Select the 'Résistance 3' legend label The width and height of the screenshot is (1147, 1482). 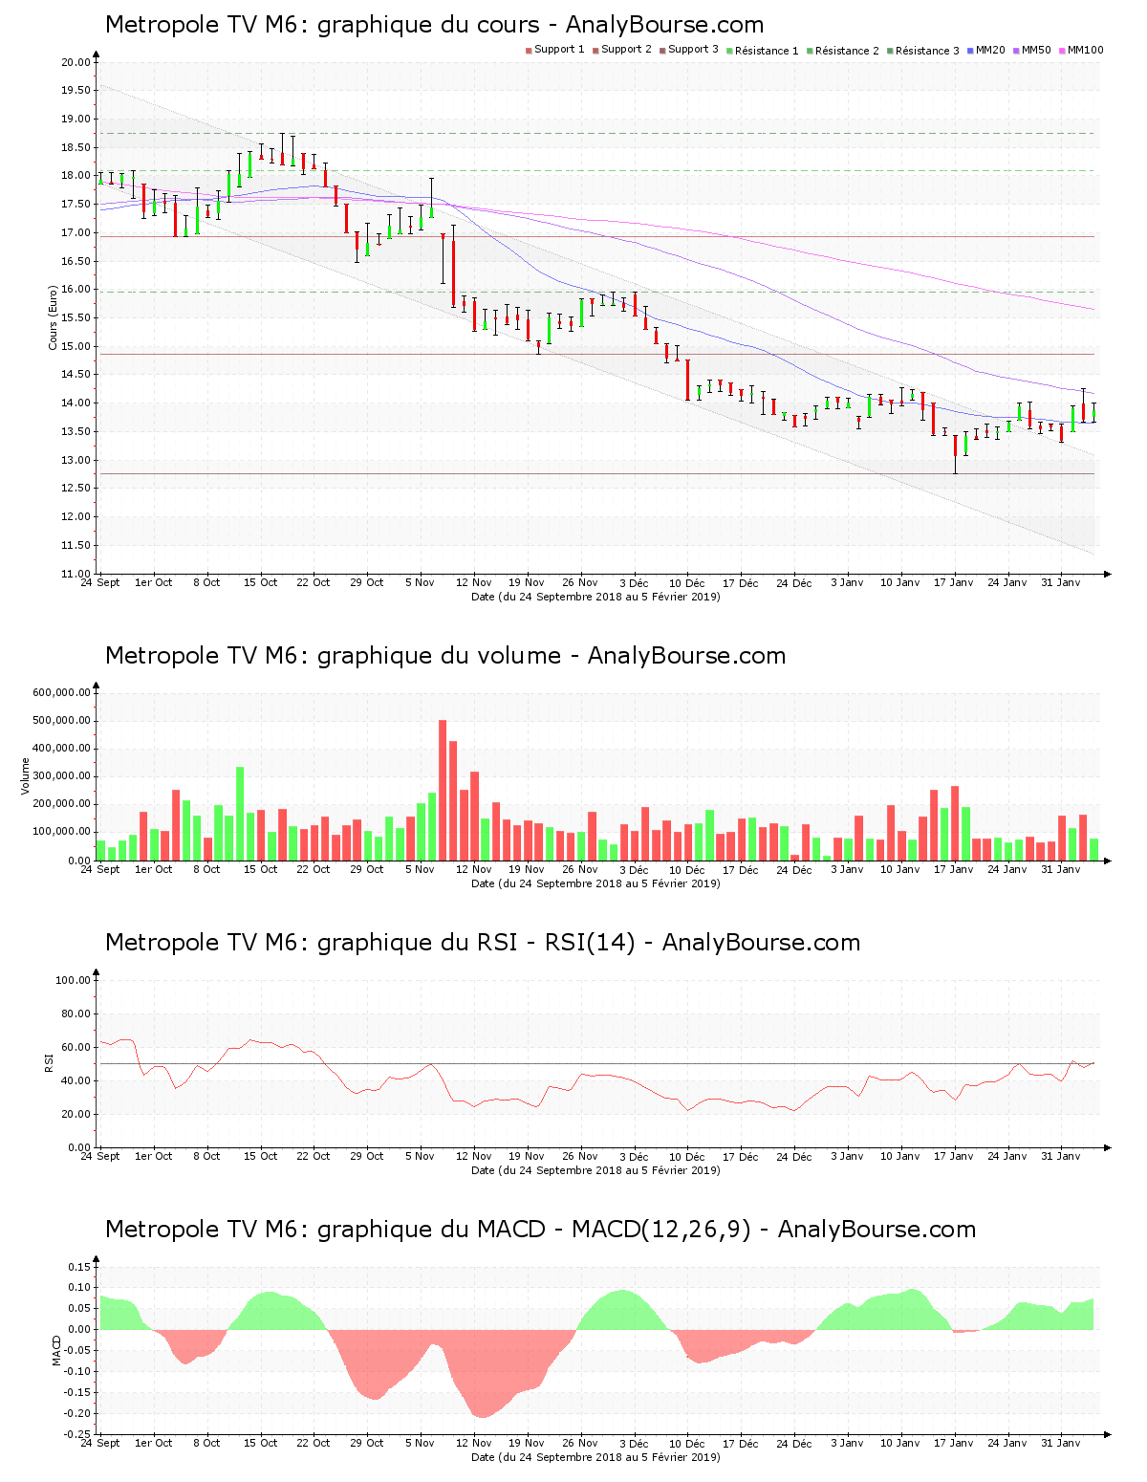(927, 51)
